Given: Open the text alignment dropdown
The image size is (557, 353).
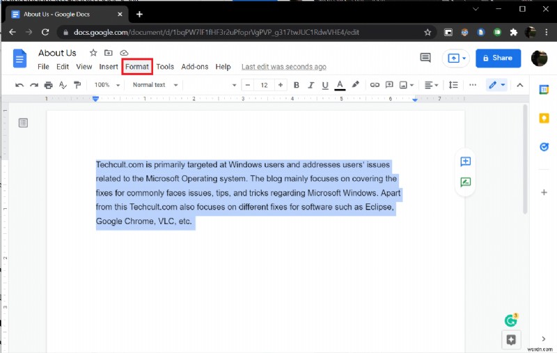Looking at the screenshot, I should pyautogui.click(x=432, y=85).
